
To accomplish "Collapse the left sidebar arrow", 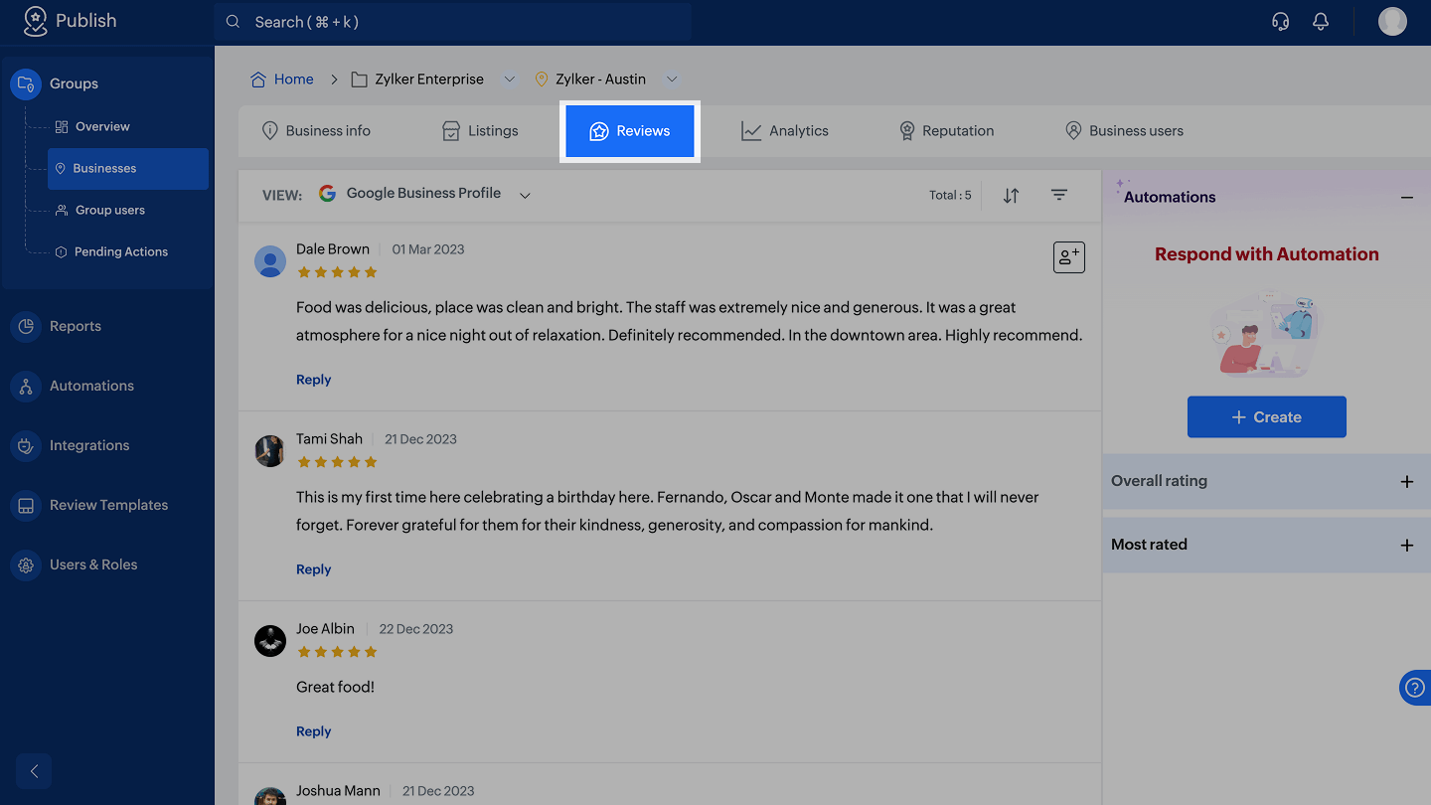I will [34, 771].
